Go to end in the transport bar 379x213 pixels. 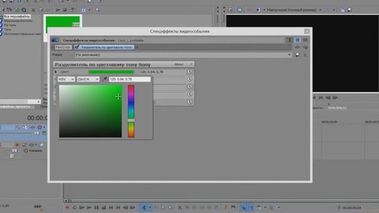[118, 208]
